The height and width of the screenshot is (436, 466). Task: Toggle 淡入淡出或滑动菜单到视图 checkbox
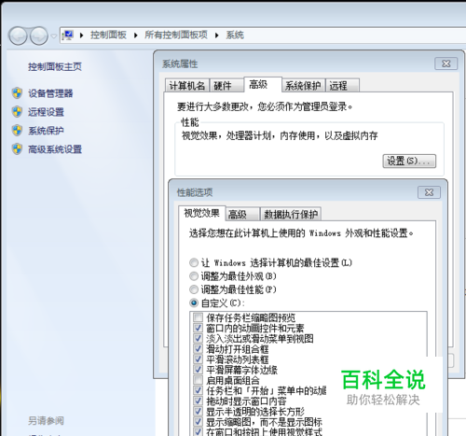pos(198,339)
